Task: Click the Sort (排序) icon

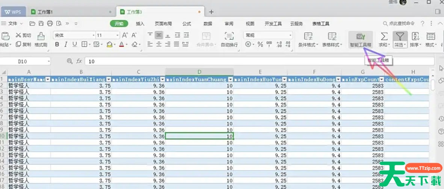Action: point(415,36)
